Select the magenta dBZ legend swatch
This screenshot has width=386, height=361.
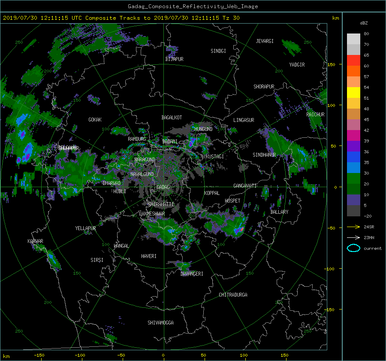353,136
